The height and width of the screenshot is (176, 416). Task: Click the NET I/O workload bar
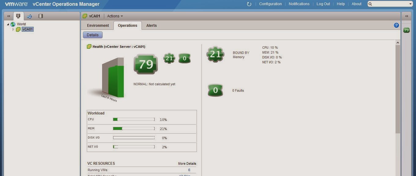(x=134, y=147)
